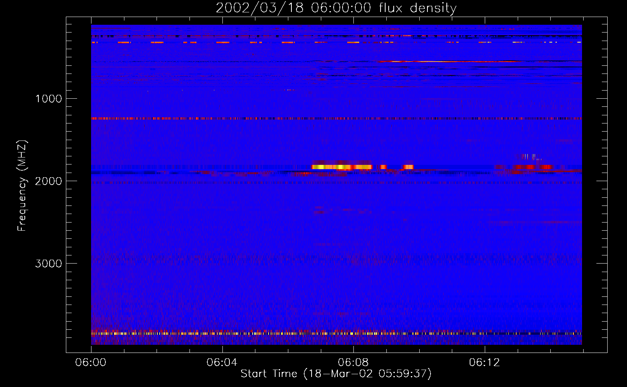The height and width of the screenshot is (387, 627).
Task: Click the 'Frequency (MHZ)' axis label
Action: [22, 185]
